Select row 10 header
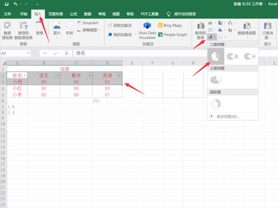Screen dimensions: 278x208 coord(3,124)
